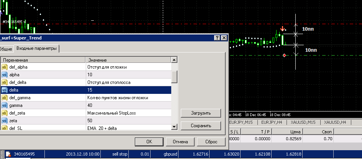The width and height of the screenshot is (362, 159).
Task: Click the S / L column header
Action: pyautogui.click(x=235, y=132)
